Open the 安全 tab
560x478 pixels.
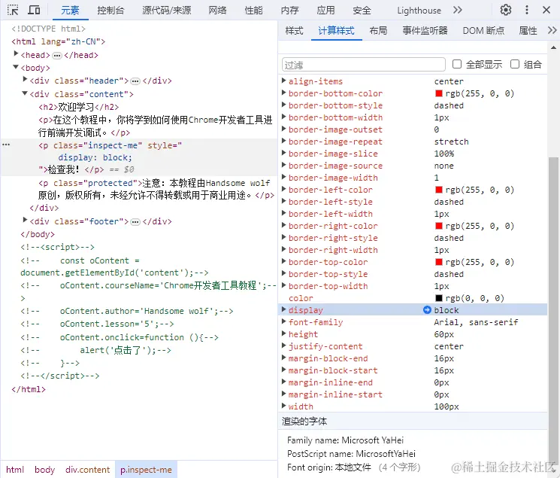click(x=362, y=11)
